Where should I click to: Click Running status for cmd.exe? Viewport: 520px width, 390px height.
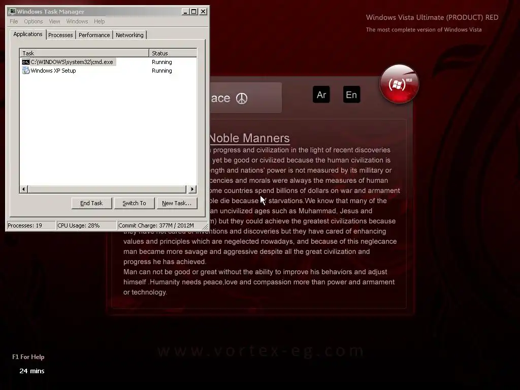click(162, 62)
